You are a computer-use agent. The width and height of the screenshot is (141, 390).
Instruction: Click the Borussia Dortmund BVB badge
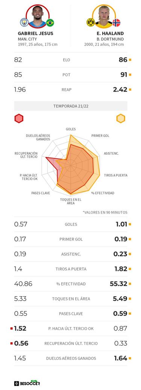(91, 23)
